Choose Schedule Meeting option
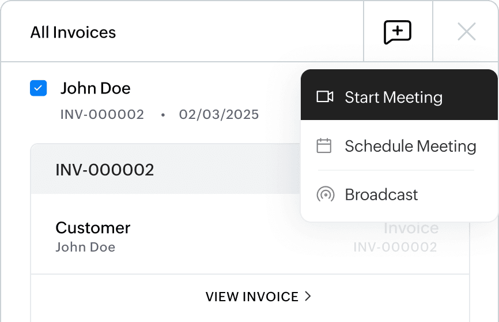The image size is (499, 322). pos(410,146)
